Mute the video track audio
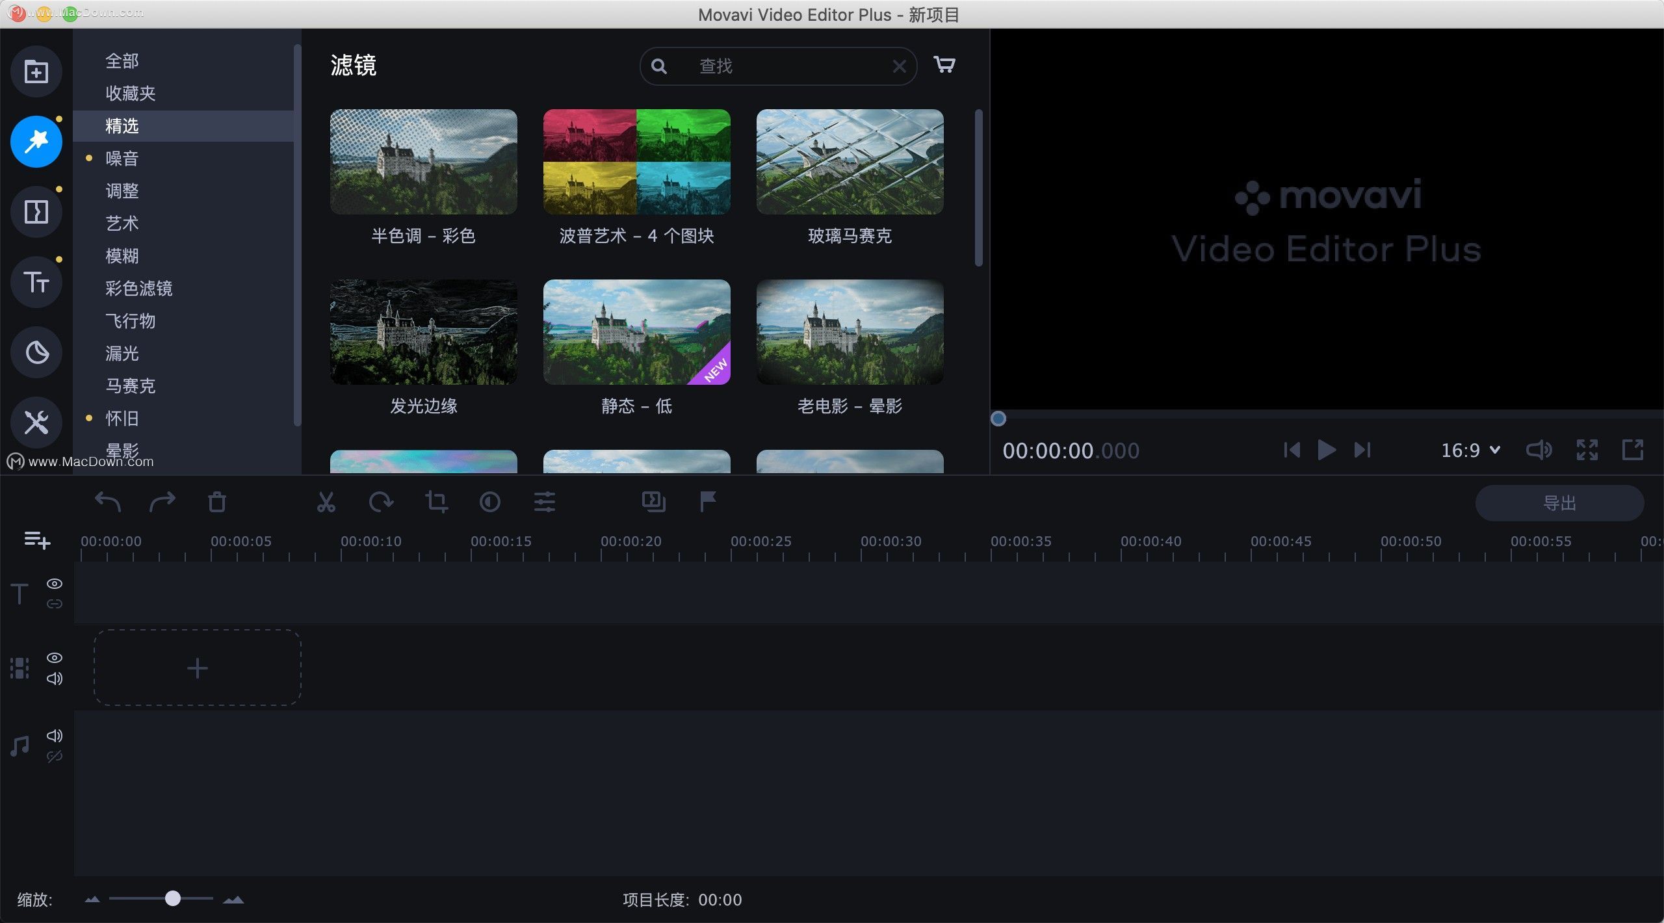 click(x=55, y=679)
